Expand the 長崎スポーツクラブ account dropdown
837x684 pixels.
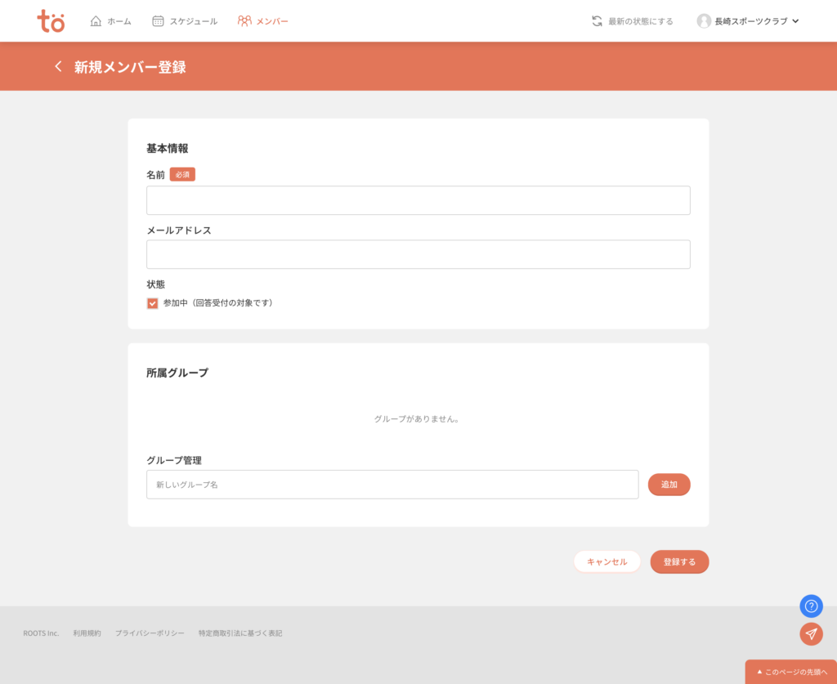click(x=748, y=20)
